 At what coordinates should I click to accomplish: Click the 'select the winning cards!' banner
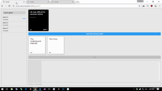tap(94, 34)
